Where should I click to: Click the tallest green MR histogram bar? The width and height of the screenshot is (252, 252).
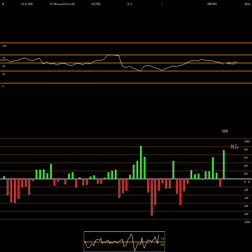[141, 162]
